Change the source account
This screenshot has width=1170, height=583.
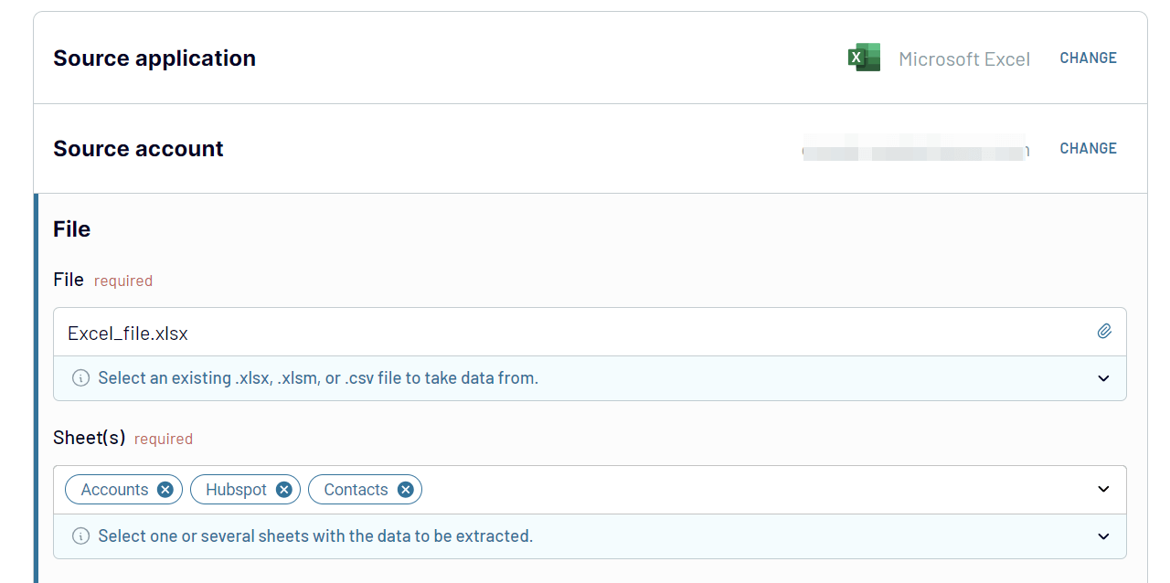(x=1088, y=149)
